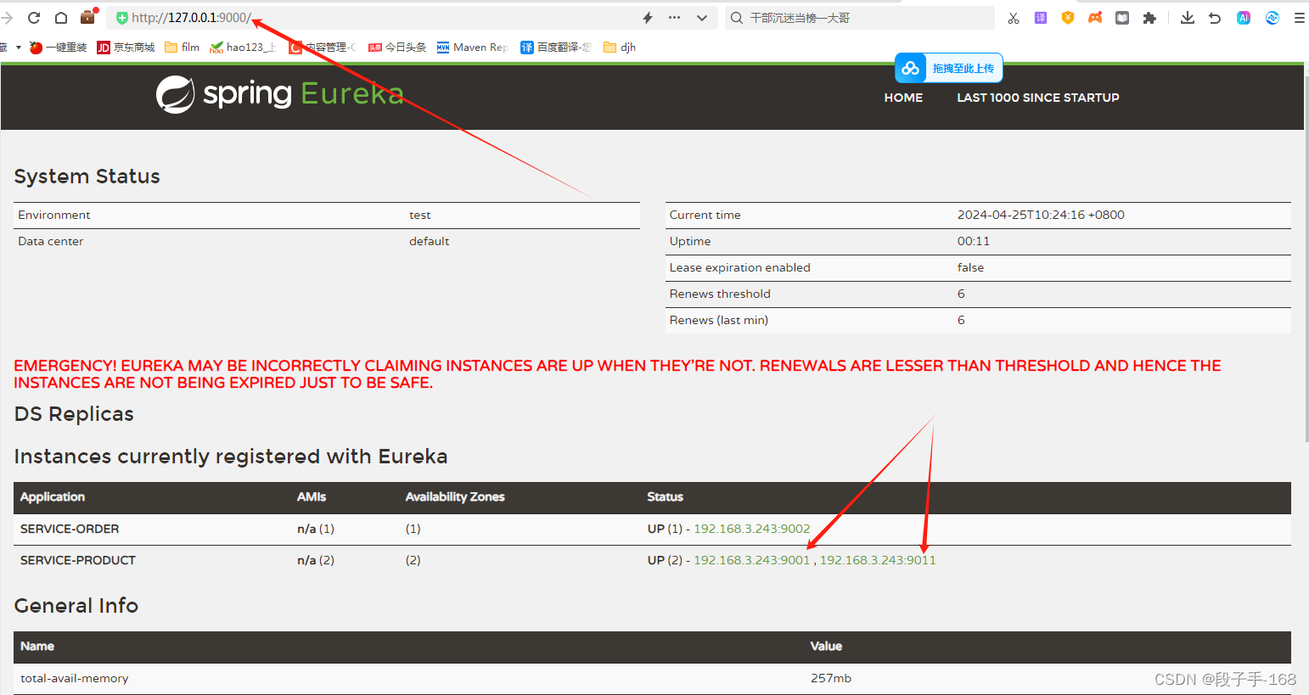The image size is (1309, 695).
Task: Click the SERVICE-ORDER application name
Action: 70,529
